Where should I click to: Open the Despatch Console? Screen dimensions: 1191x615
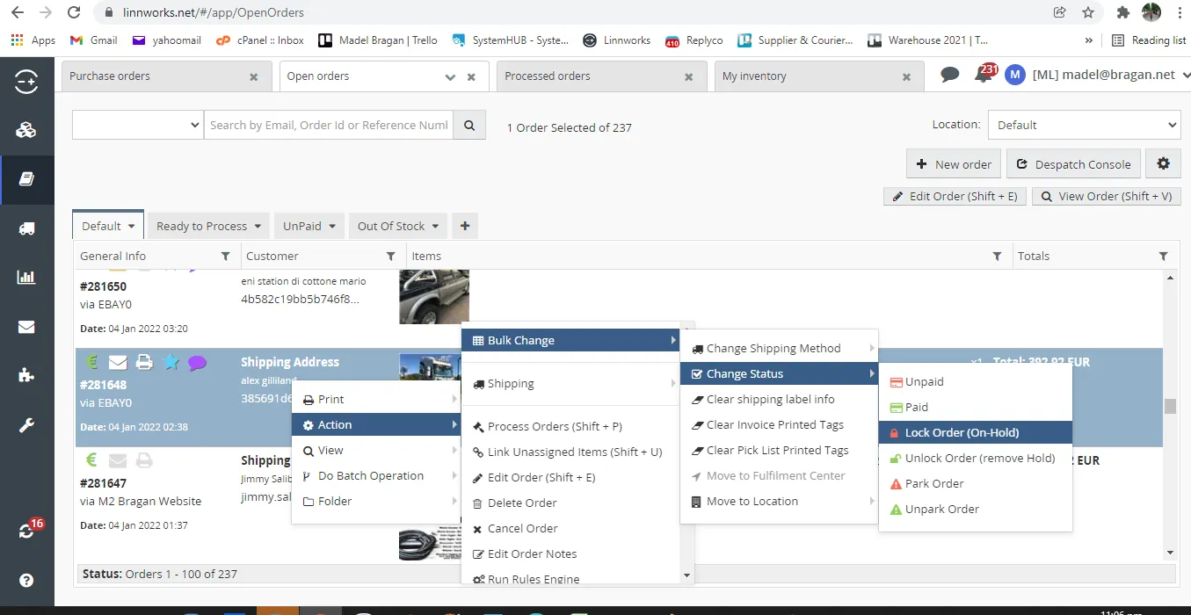(x=1074, y=163)
